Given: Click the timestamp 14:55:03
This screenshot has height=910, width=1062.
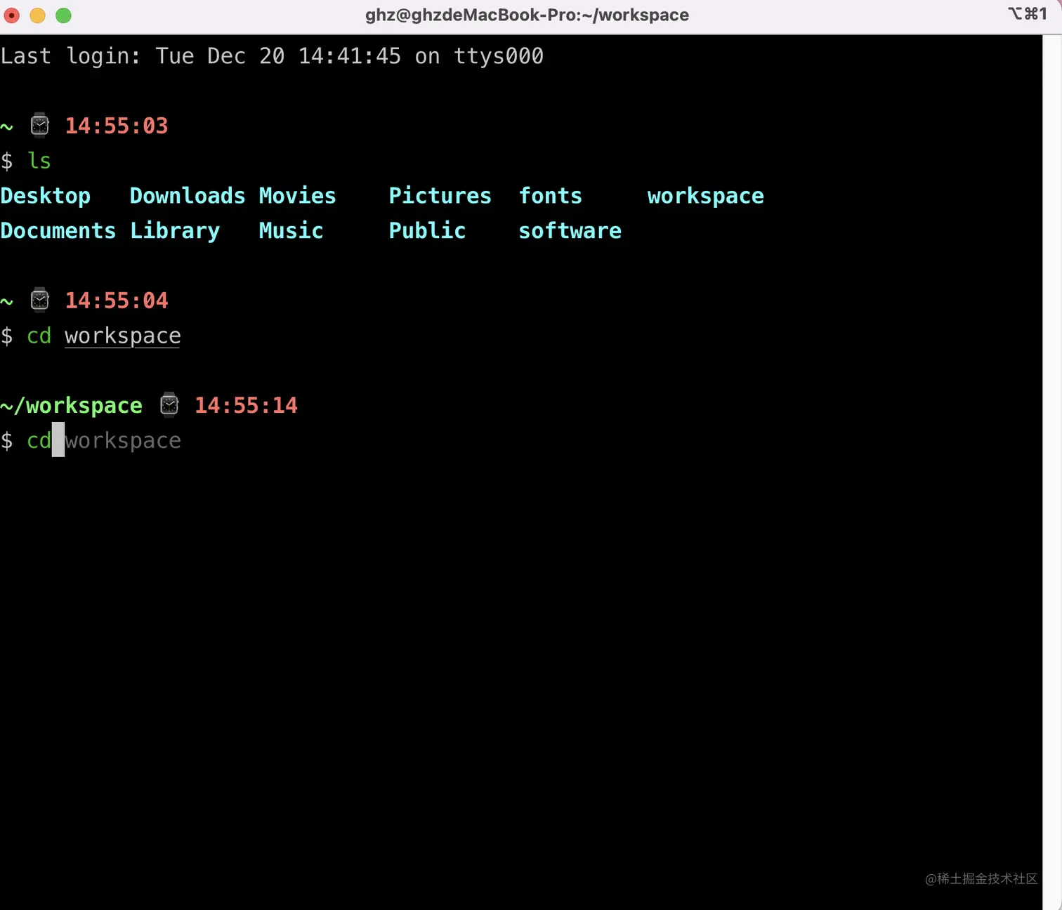Looking at the screenshot, I should point(117,126).
